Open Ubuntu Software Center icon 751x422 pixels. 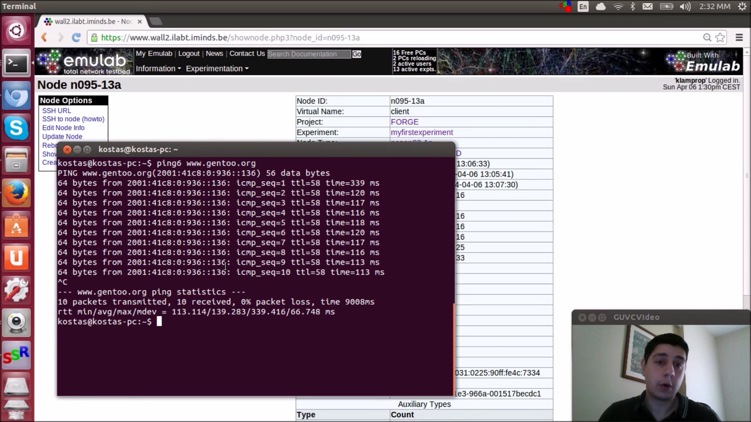pyautogui.click(x=16, y=226)
